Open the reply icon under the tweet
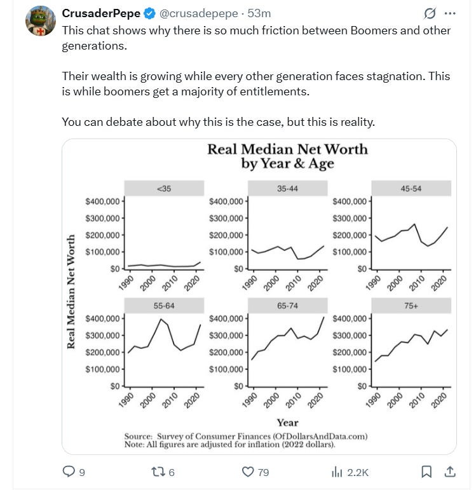The image size is (476, 490). (x=69, y=472)
